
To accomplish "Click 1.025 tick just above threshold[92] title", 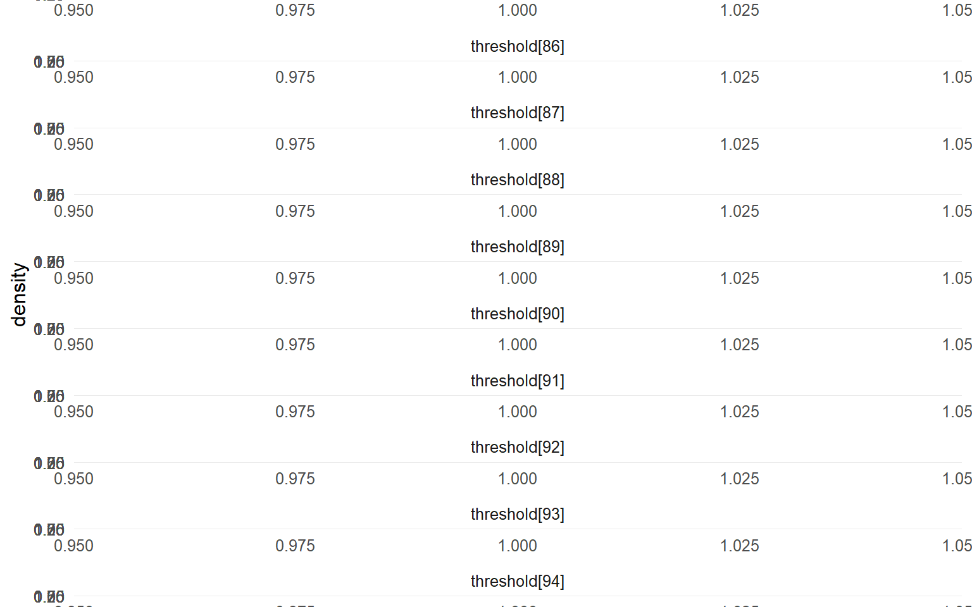I will (739, 412).
